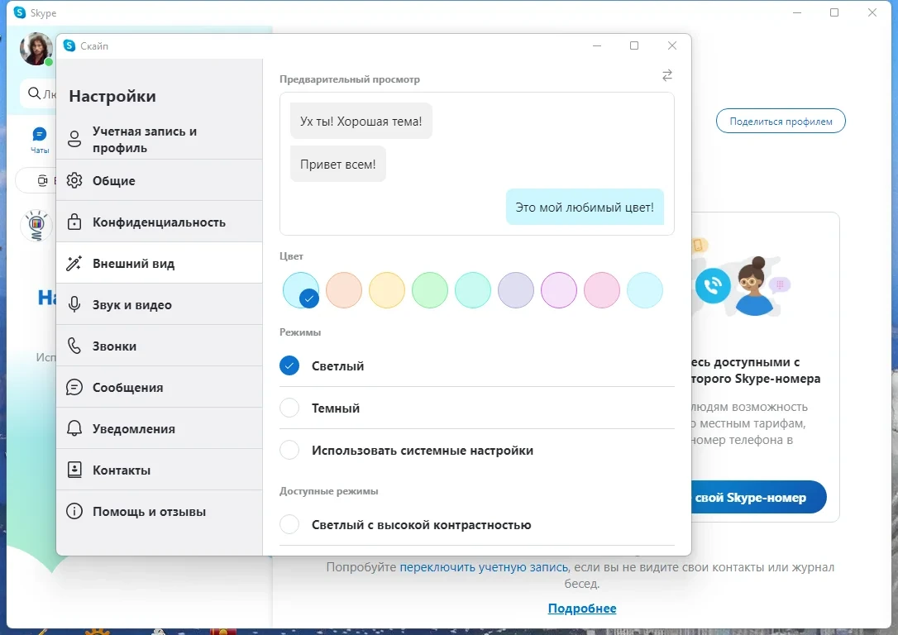The width and height of the screenshot is (898, 635).
Task: Click the свой Skype-номер blue button
Action: 758,497
